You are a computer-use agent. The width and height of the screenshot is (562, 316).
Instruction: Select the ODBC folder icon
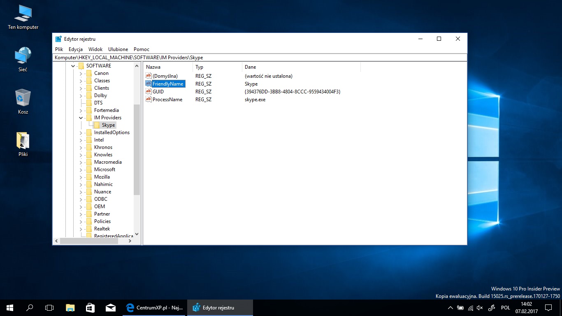(x=89, y=199)
